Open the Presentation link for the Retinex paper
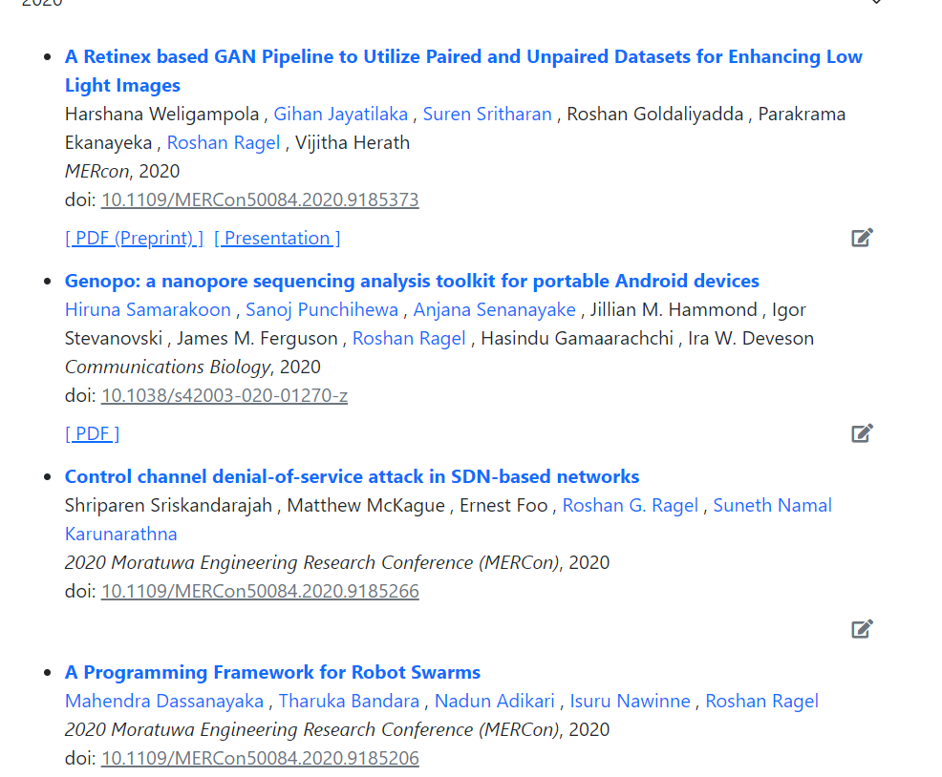The image size is (942, 777). click(277, 238)
